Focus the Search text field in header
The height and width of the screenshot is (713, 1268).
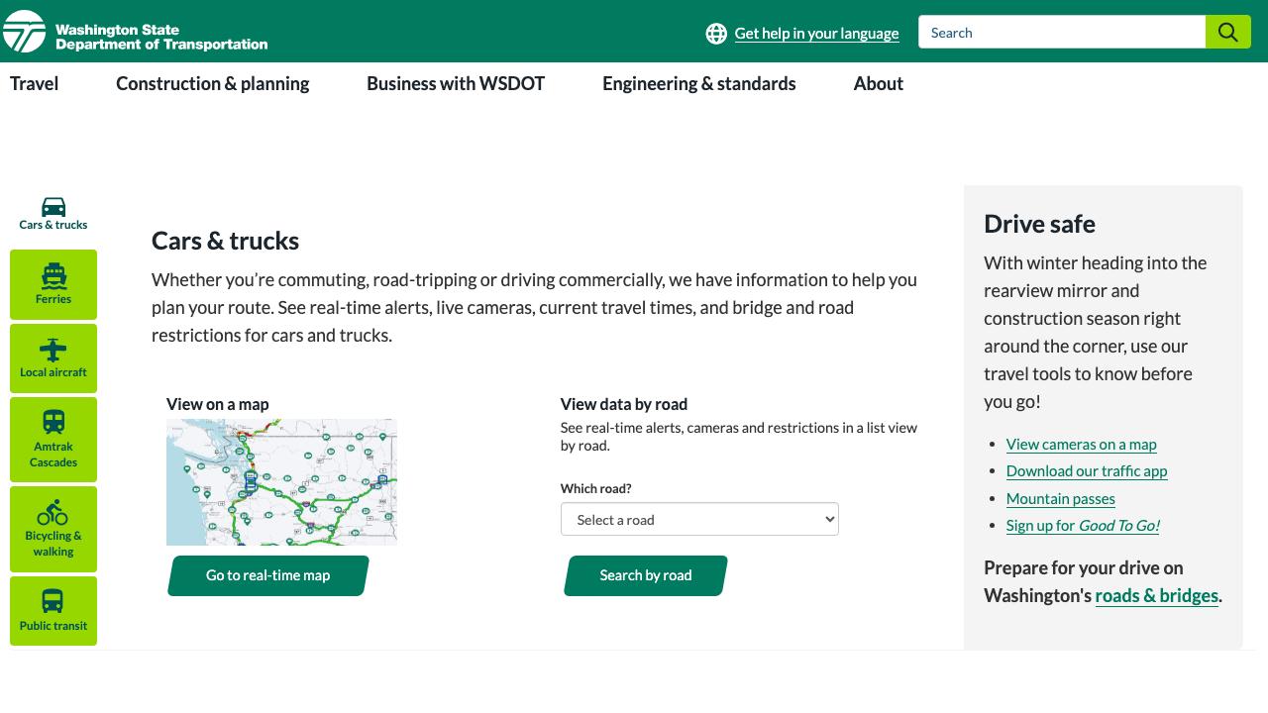pos(1061,33)
